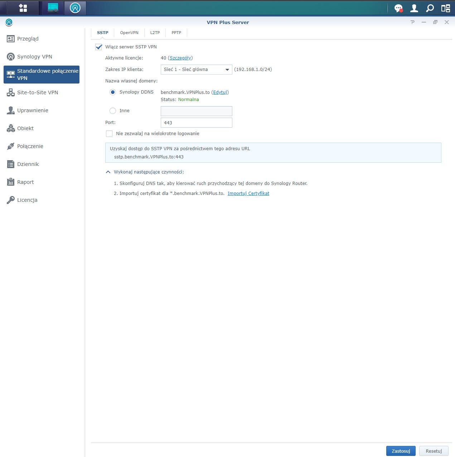Click the Synology VPN sidebar icon
455x457 pixels.
[11, 57]
